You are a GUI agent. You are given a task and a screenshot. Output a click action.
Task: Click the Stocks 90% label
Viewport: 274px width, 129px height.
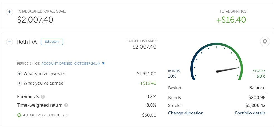click(259, 74)
